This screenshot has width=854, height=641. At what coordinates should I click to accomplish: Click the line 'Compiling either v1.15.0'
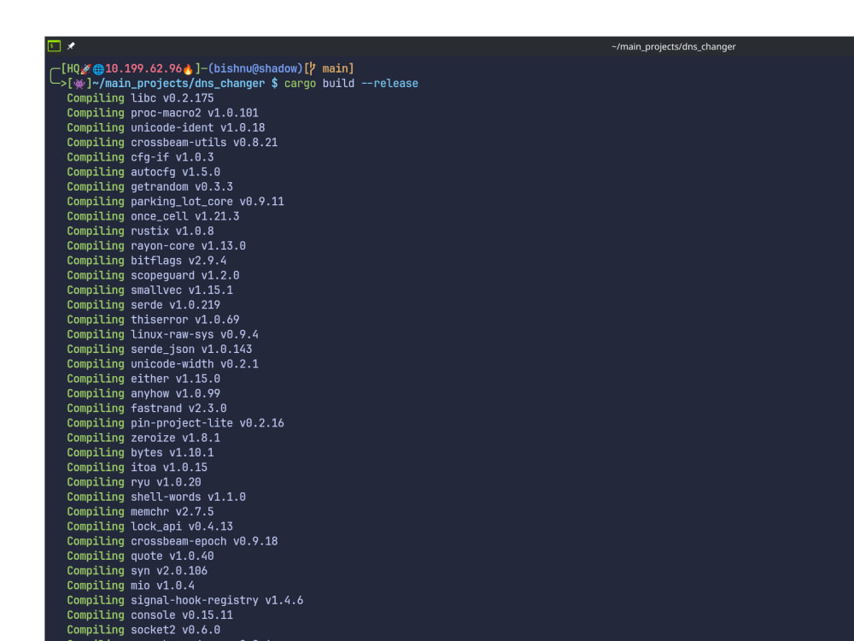pos(143,379)
